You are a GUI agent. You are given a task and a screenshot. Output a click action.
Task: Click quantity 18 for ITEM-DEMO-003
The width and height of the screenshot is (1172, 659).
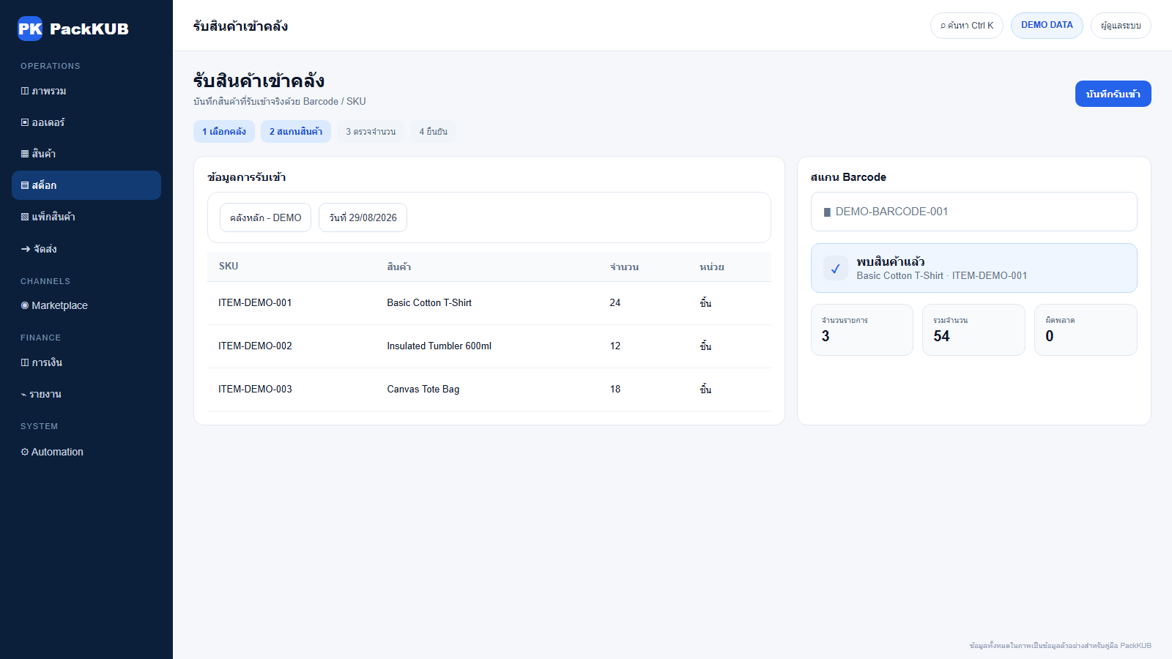[x=615, y=389]
